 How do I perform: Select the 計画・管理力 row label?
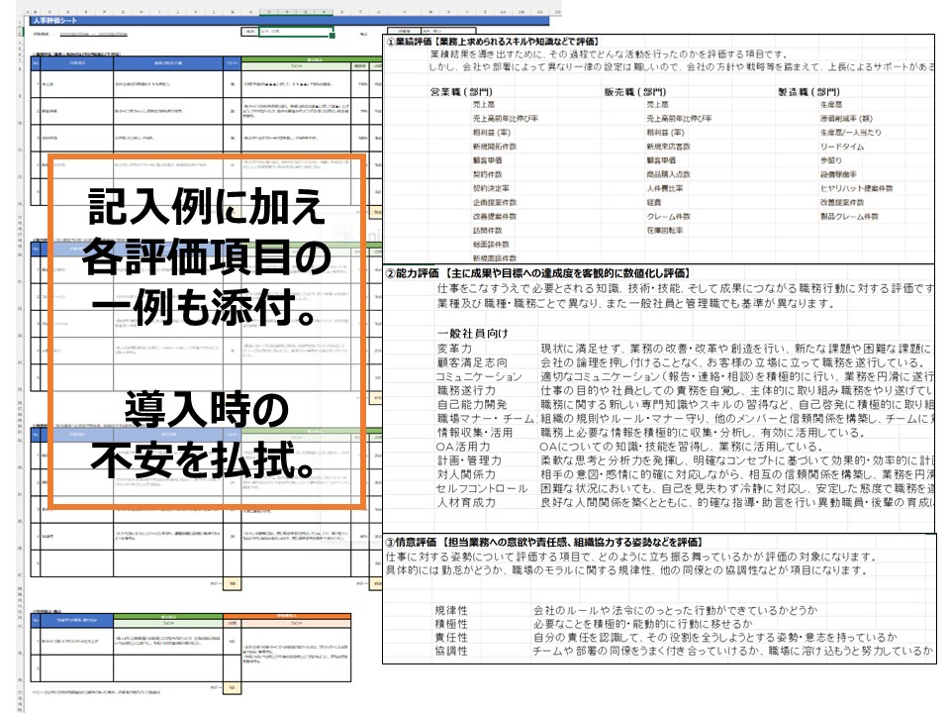coord(469,459)
